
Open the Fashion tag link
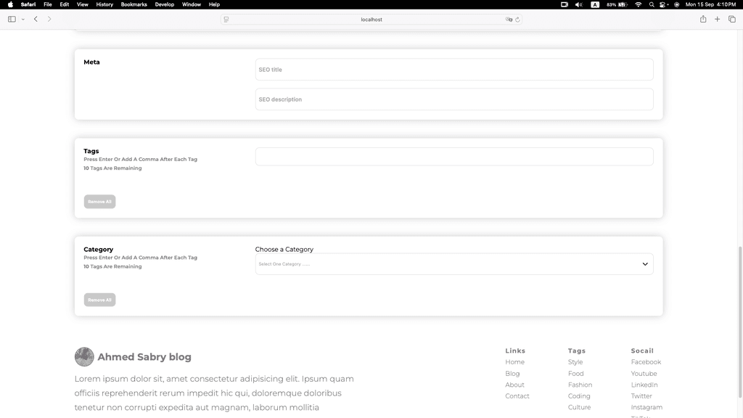click(x=580, y=385)
